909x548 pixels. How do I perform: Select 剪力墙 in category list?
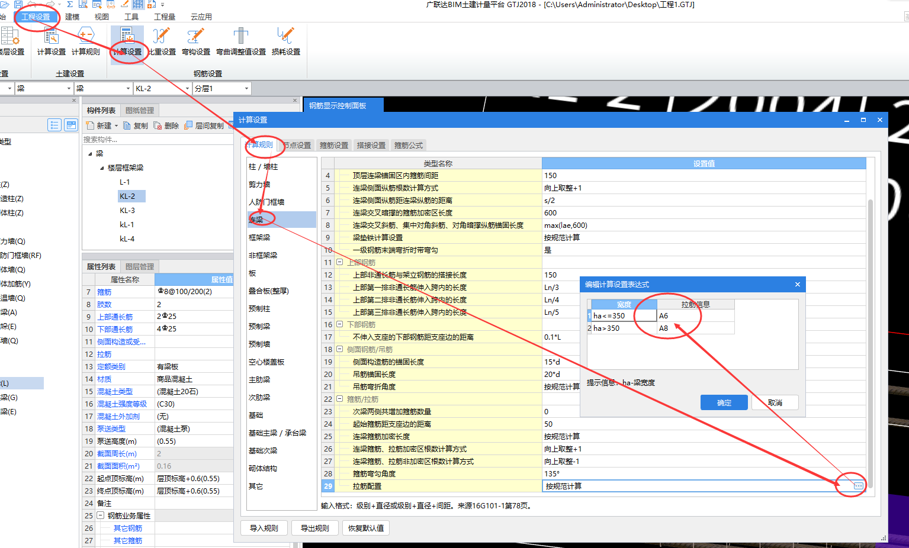click(281, 184)
